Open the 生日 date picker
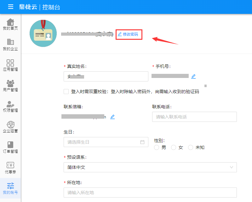This screenshot has width=252, height=202. pyautogui.click(x=106, y=142)
